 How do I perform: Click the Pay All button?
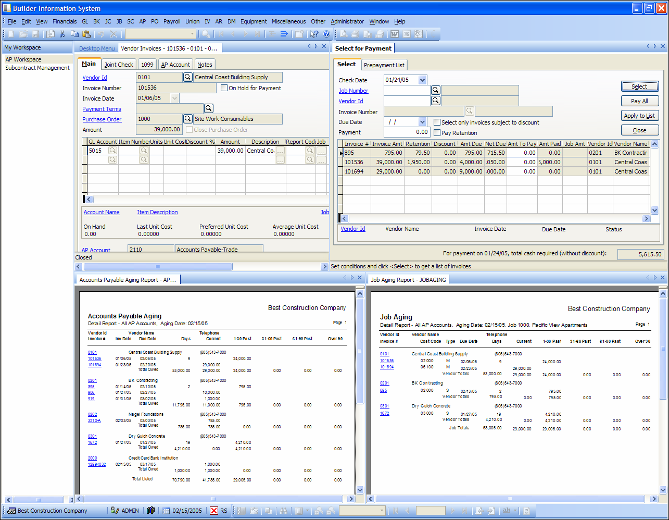click(640, 101)
